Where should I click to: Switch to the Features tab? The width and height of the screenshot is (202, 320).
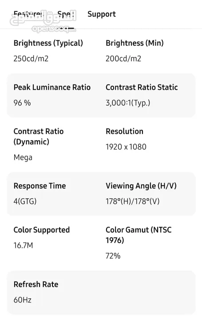coord(29,14)
